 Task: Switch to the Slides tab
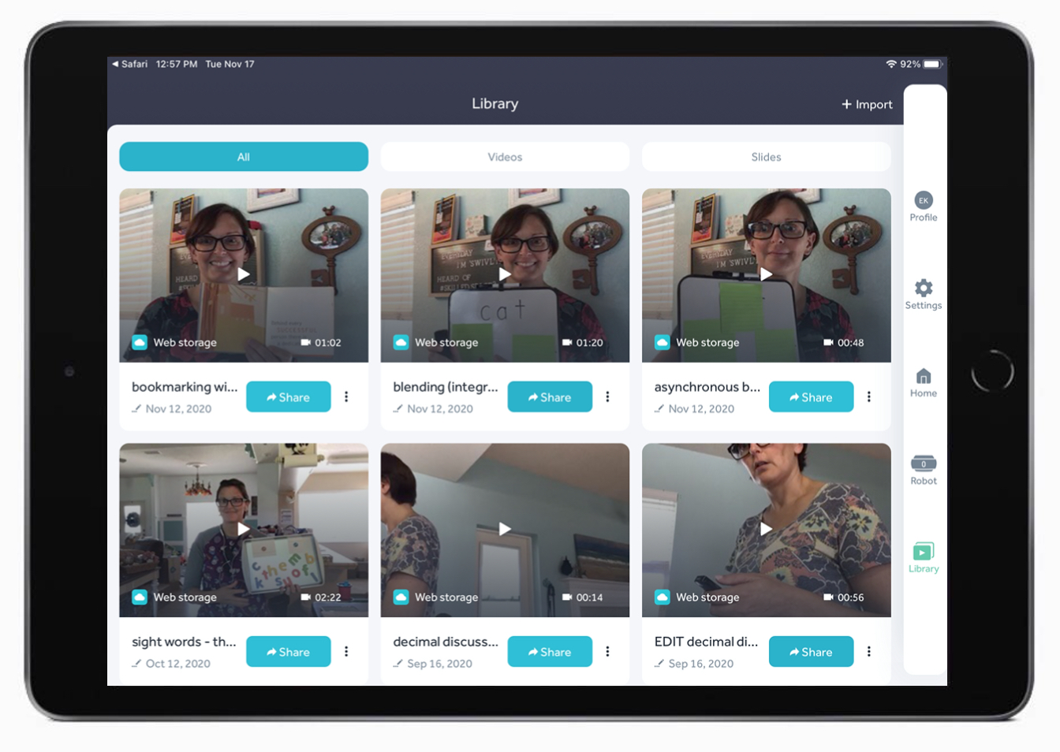766,157
